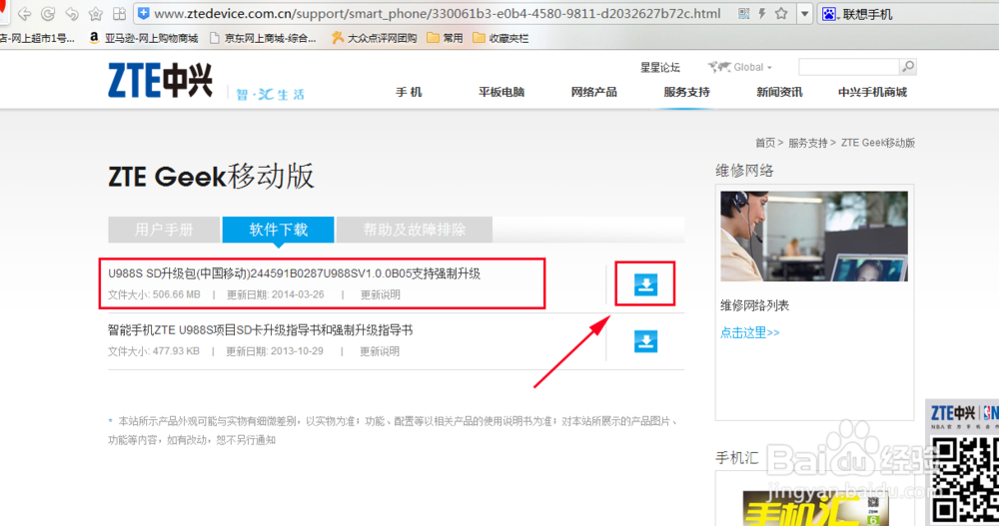Open the 星星论坛 link
The height and width of the screenshot is (526, 999).
coord(660,67)
